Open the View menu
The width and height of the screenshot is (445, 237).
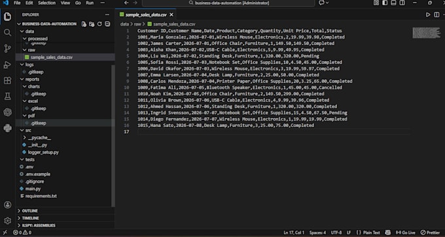click(x=65, y=3)
